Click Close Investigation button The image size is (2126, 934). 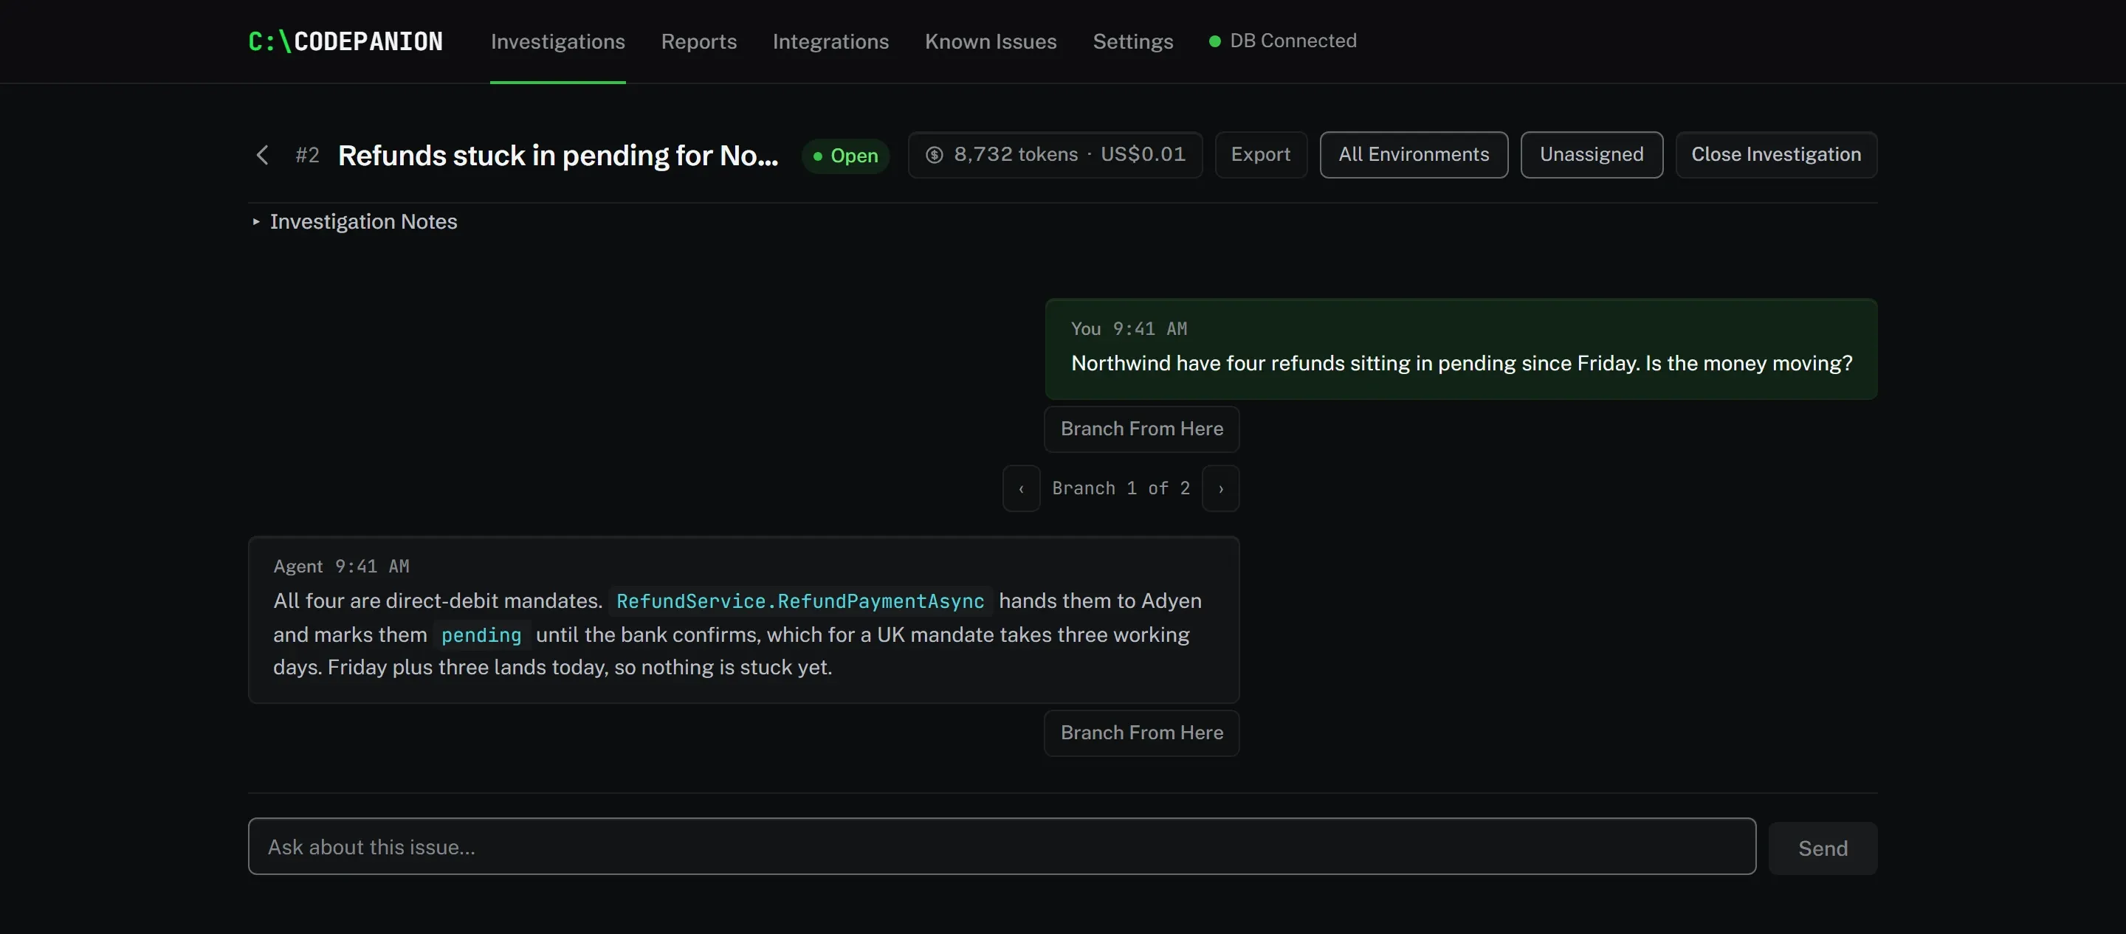pyautogui.click(x=1776, y=155)
